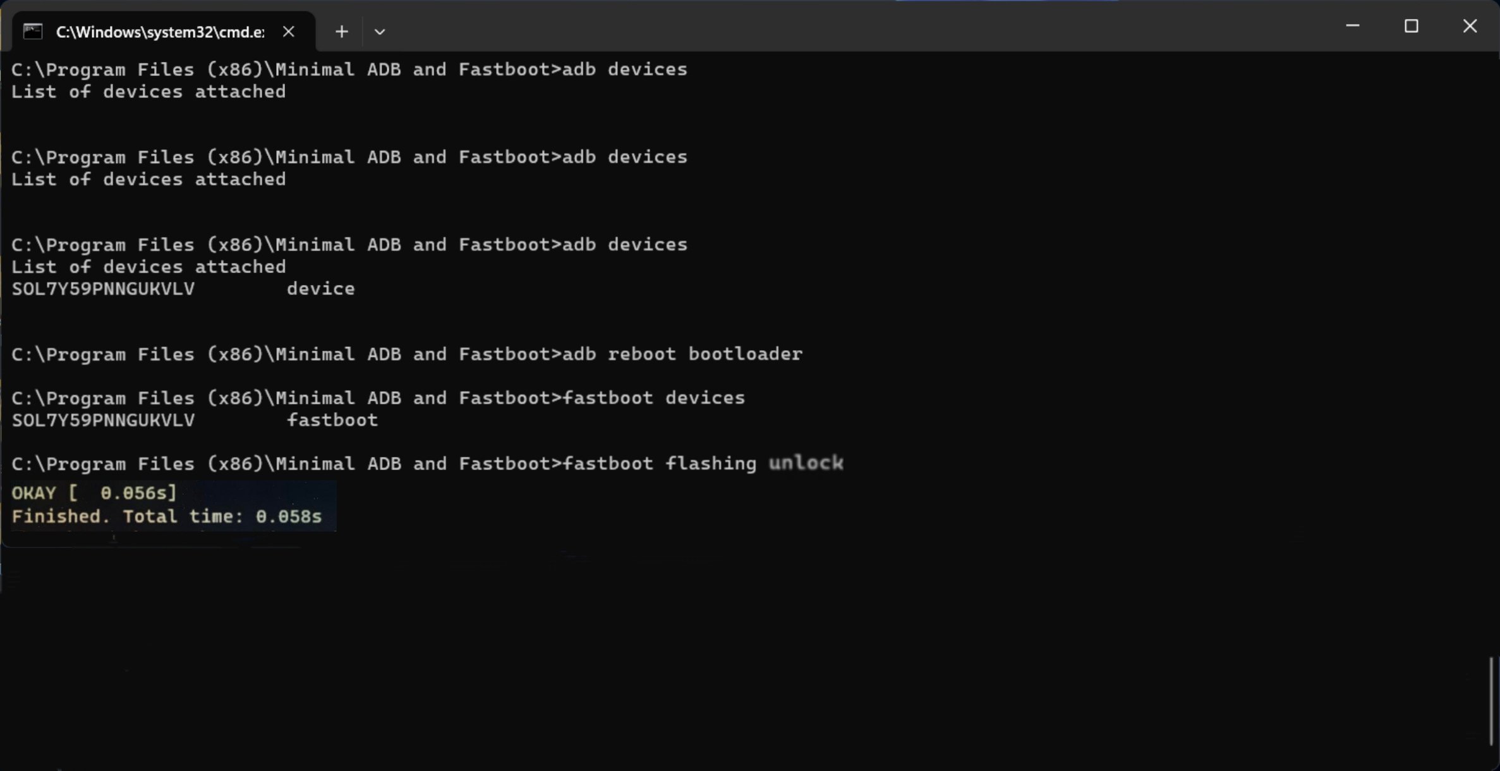Click the minimize window button

coord(1352,25)
